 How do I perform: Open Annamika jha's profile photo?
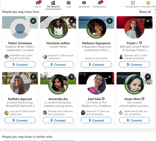click(x=58, y=84)
